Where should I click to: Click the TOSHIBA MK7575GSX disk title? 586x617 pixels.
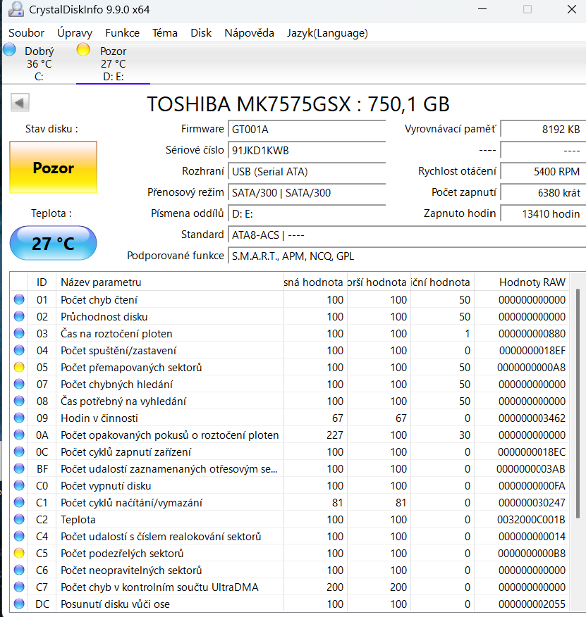point(298,104)
